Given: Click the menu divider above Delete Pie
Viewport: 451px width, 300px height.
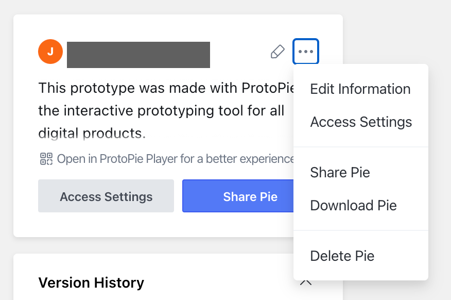Looking at the screenshot, I should pos(360,230).
